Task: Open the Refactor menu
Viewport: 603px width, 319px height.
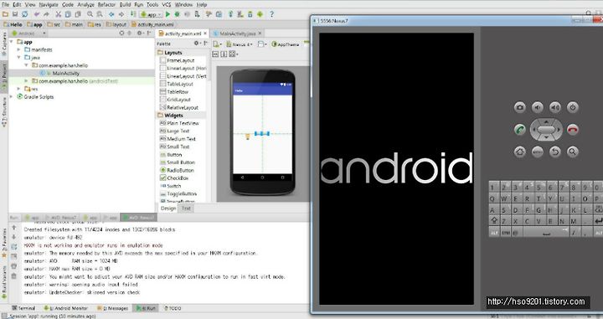Action: click(106, 5)
